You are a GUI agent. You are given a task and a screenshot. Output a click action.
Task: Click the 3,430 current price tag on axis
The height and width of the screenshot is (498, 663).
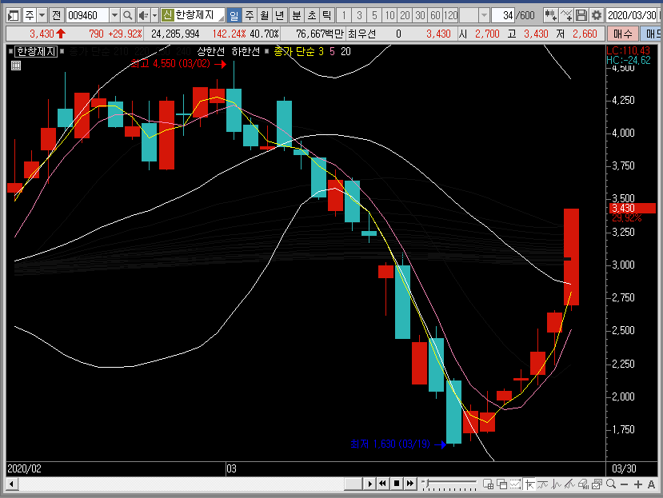(x=632, y=208)
